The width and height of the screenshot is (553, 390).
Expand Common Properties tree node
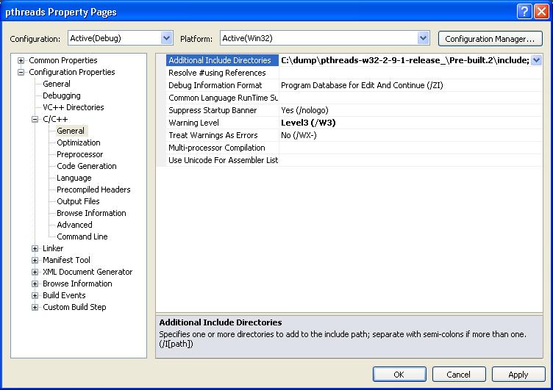point(21,61)
